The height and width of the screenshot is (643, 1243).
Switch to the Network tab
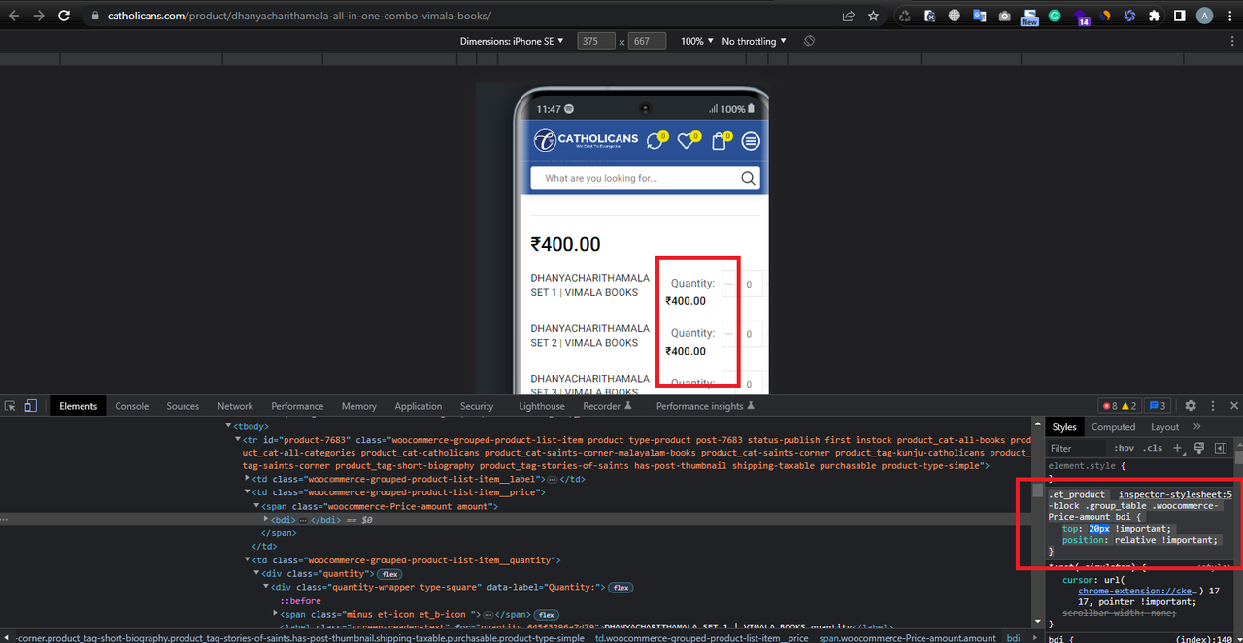coord(235,406)
